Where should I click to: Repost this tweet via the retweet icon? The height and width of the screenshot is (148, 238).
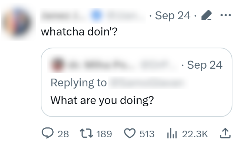[86, 133]
